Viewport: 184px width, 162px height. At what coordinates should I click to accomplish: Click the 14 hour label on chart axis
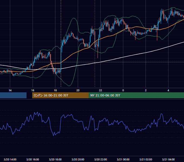tap(10, 90)
